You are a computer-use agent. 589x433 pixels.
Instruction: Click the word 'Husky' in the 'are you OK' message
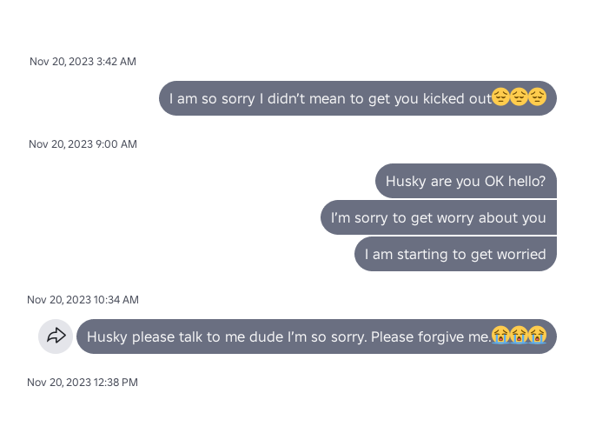tap(406, 181)
